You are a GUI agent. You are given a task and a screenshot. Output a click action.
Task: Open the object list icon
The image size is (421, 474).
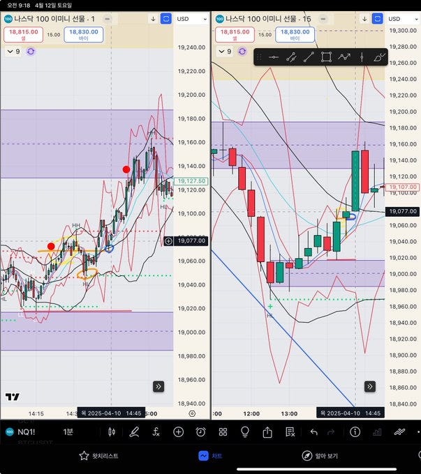point(290,432)
